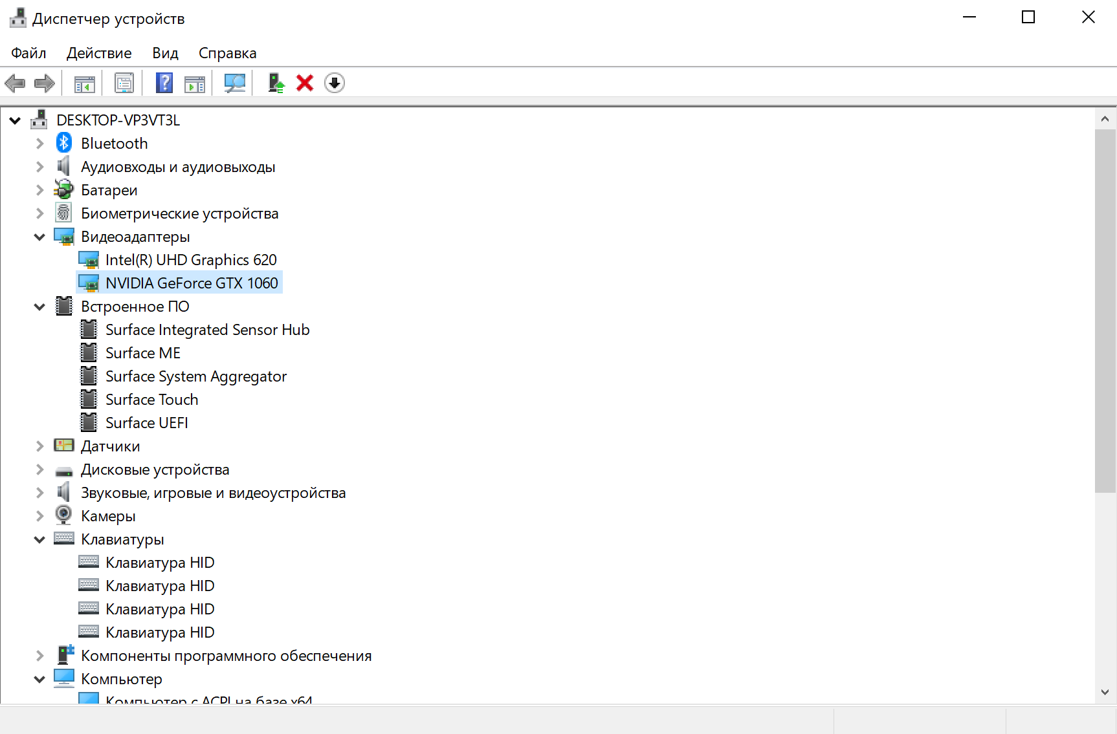Select the Surface UEFI item
The width and height of the screenshot is (1117, 734).
coord(147,423)
